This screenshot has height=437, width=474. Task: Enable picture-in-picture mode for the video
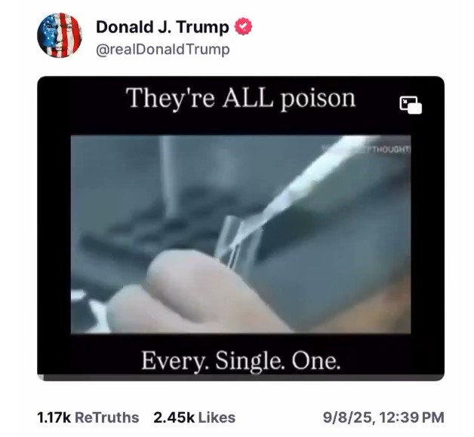(x=411, y=105)
